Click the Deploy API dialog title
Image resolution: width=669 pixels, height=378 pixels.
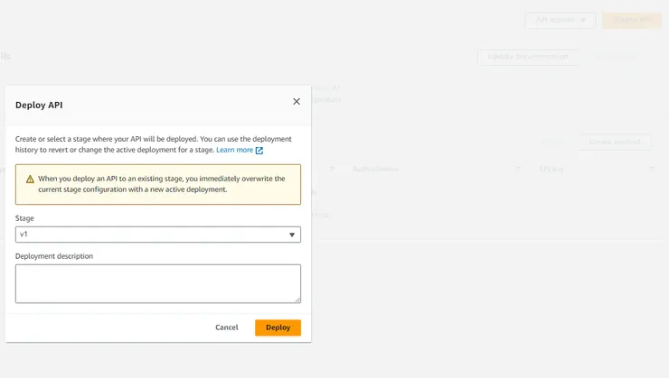point(39,105)
